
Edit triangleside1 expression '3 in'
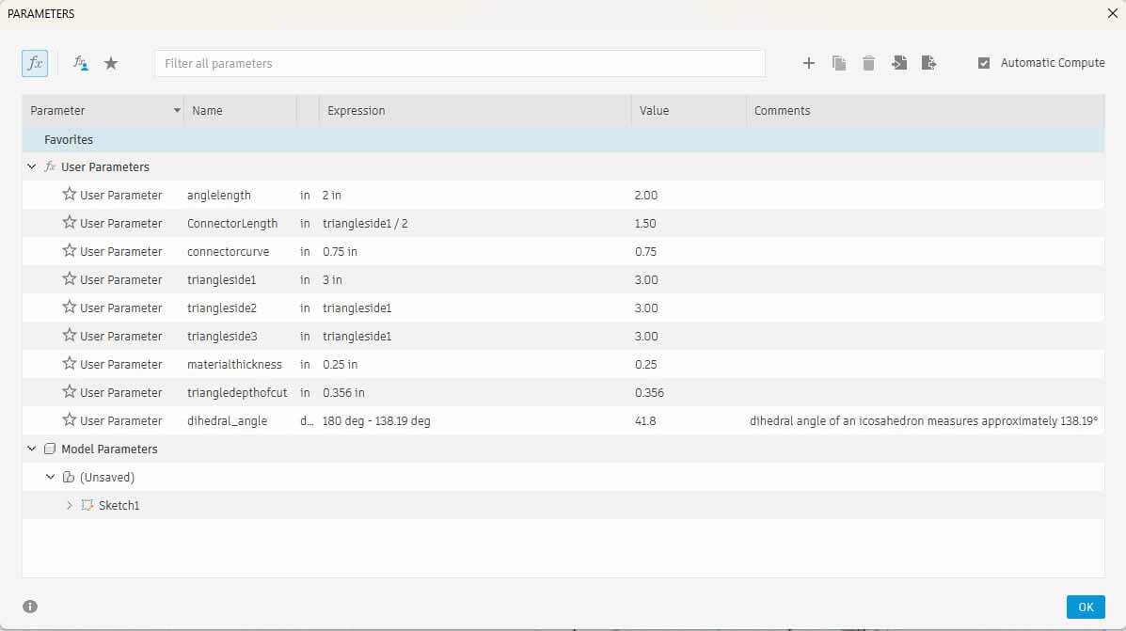[332, 280]
